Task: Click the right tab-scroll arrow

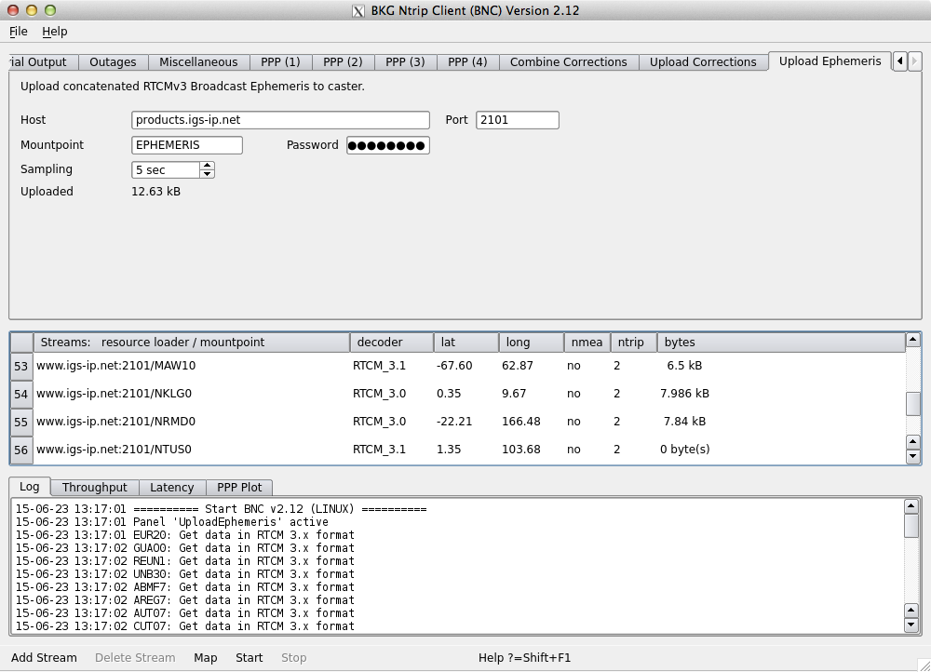Action: pyautogui.click(x=914, y=60)
